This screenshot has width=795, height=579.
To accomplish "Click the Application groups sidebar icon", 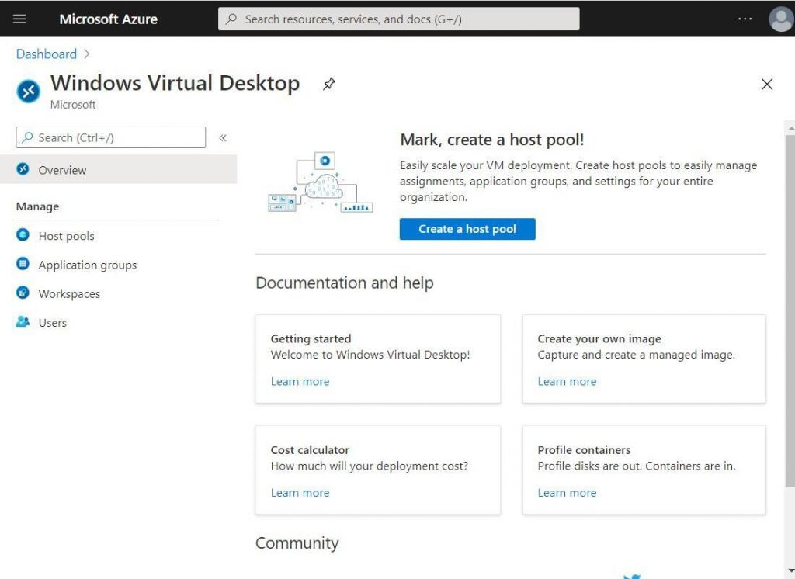I will click(24, 265).
